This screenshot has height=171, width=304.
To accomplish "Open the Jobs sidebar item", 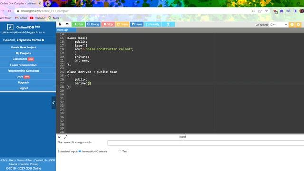I will 23,76.
